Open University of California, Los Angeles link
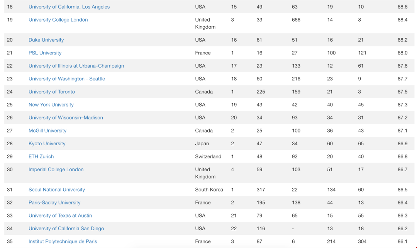Viewport: 417px width, 248px height. 69,7
